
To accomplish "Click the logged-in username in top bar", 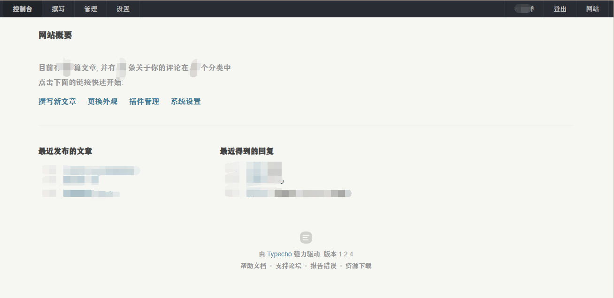I will point(524,9).
